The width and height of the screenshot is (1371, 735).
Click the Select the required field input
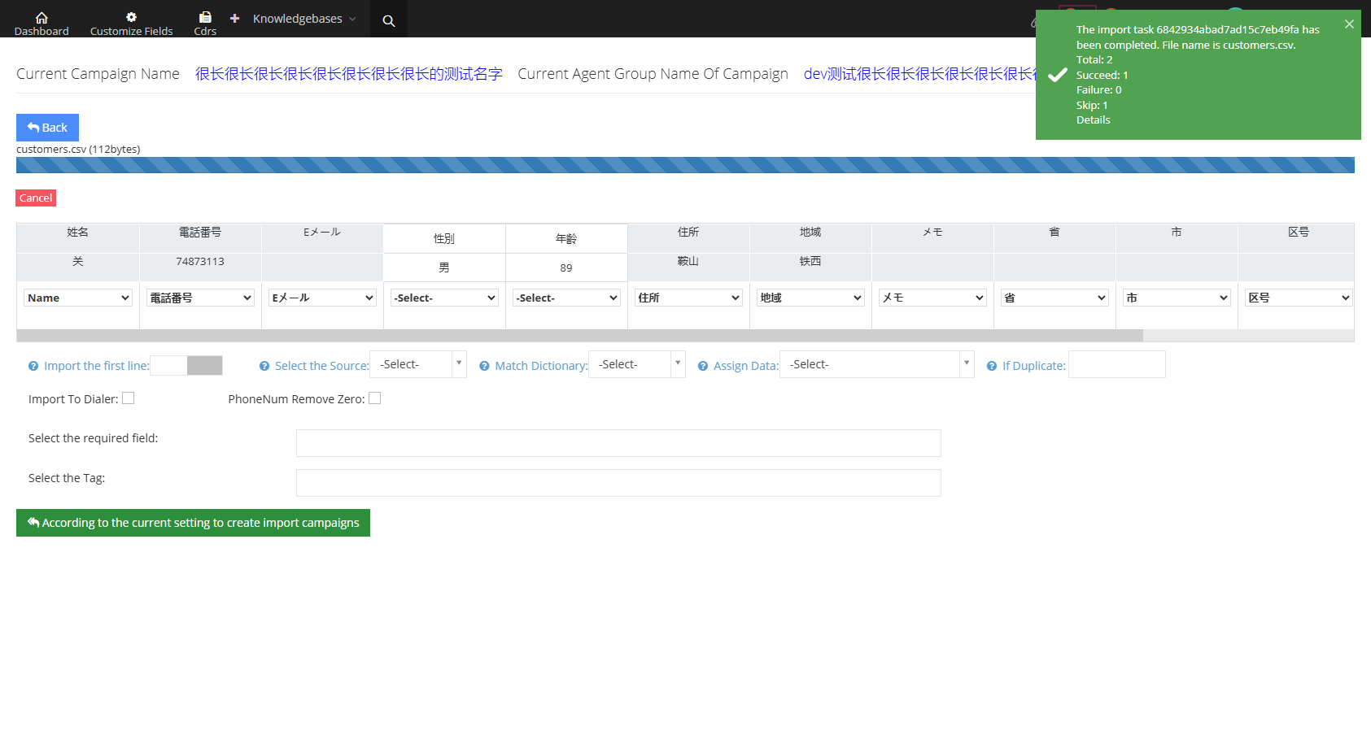618,443
